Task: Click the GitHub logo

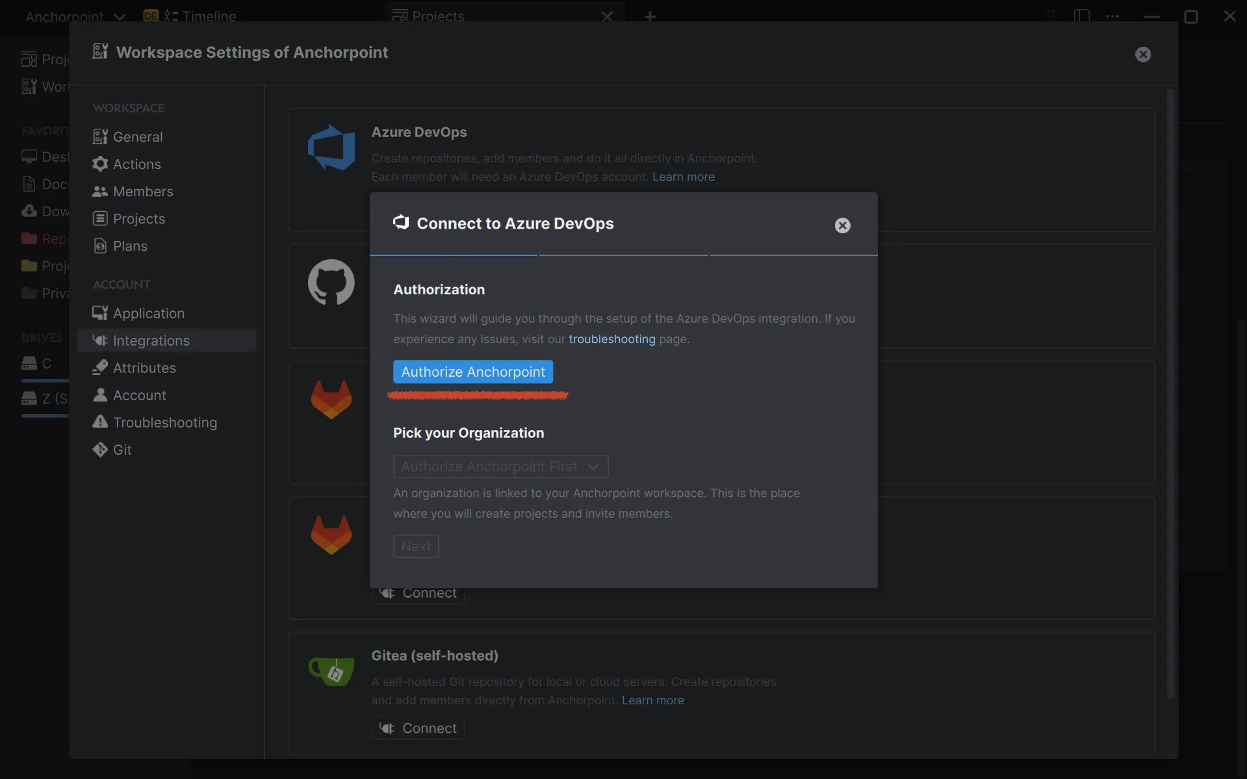Action: 331,283
